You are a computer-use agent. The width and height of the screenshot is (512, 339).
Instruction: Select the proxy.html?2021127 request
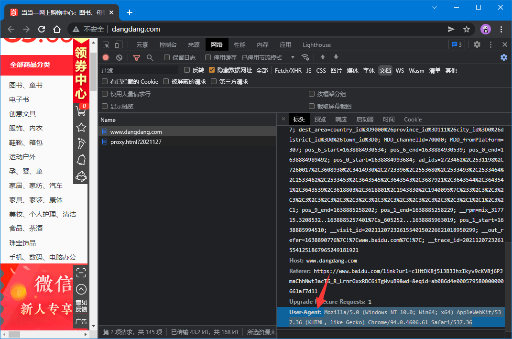click(187, 142)
